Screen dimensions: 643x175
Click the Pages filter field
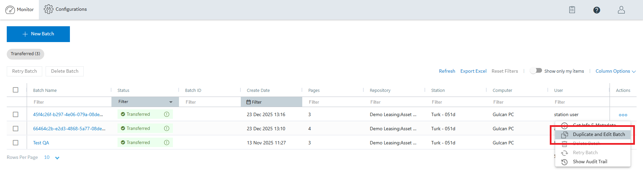[x=333, y=102]
